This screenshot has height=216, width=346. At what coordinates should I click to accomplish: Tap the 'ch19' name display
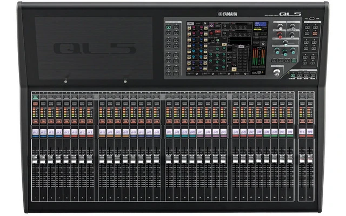185,132
